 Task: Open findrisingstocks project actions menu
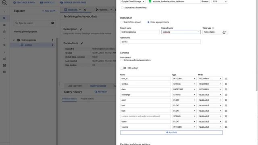click(53, 40)
